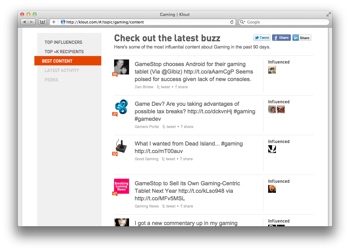Open Google search magnifier dropdown
The height and width of the screenshot is (251, 350).
242,22
